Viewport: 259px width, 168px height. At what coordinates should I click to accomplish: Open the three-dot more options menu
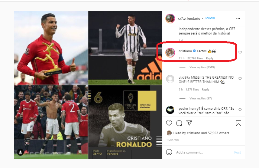[x=238, y=19]
